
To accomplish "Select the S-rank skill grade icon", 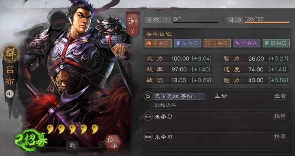I will point(148,96).
